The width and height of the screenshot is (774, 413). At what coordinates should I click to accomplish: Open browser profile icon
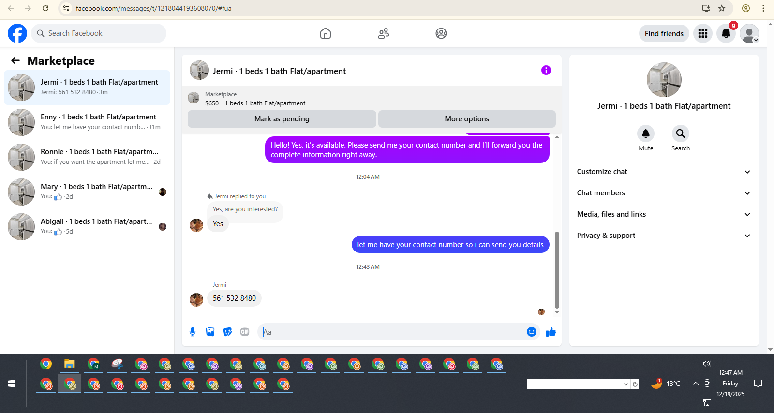pos(746,8)
